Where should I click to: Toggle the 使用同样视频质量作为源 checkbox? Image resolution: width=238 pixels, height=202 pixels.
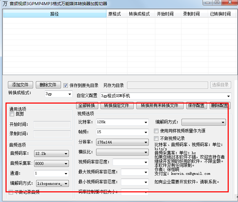point(156,131)
